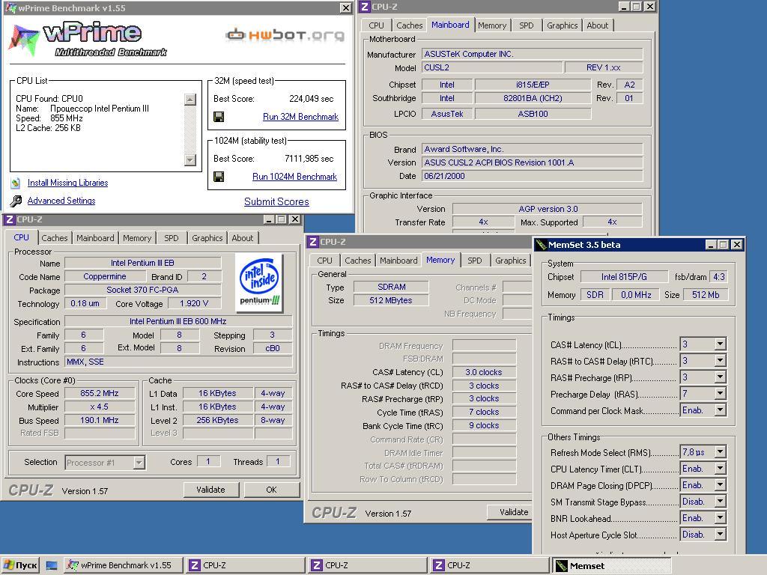Click the Bank Cycle Time 9 clocks value
The width and height of the screenshot is (767, 575).
(484, 425)
